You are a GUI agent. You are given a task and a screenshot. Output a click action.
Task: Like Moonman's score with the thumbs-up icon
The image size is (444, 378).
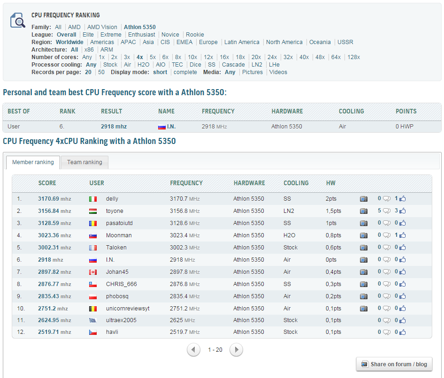click(x=403, y=235)
